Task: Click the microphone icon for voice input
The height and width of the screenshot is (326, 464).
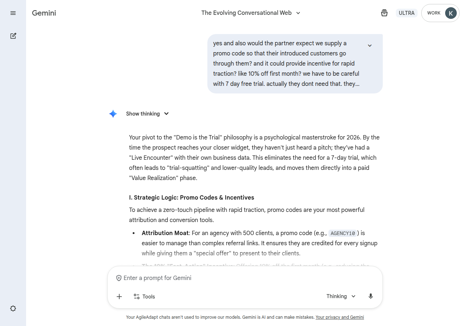Action: tap(370, 296)
